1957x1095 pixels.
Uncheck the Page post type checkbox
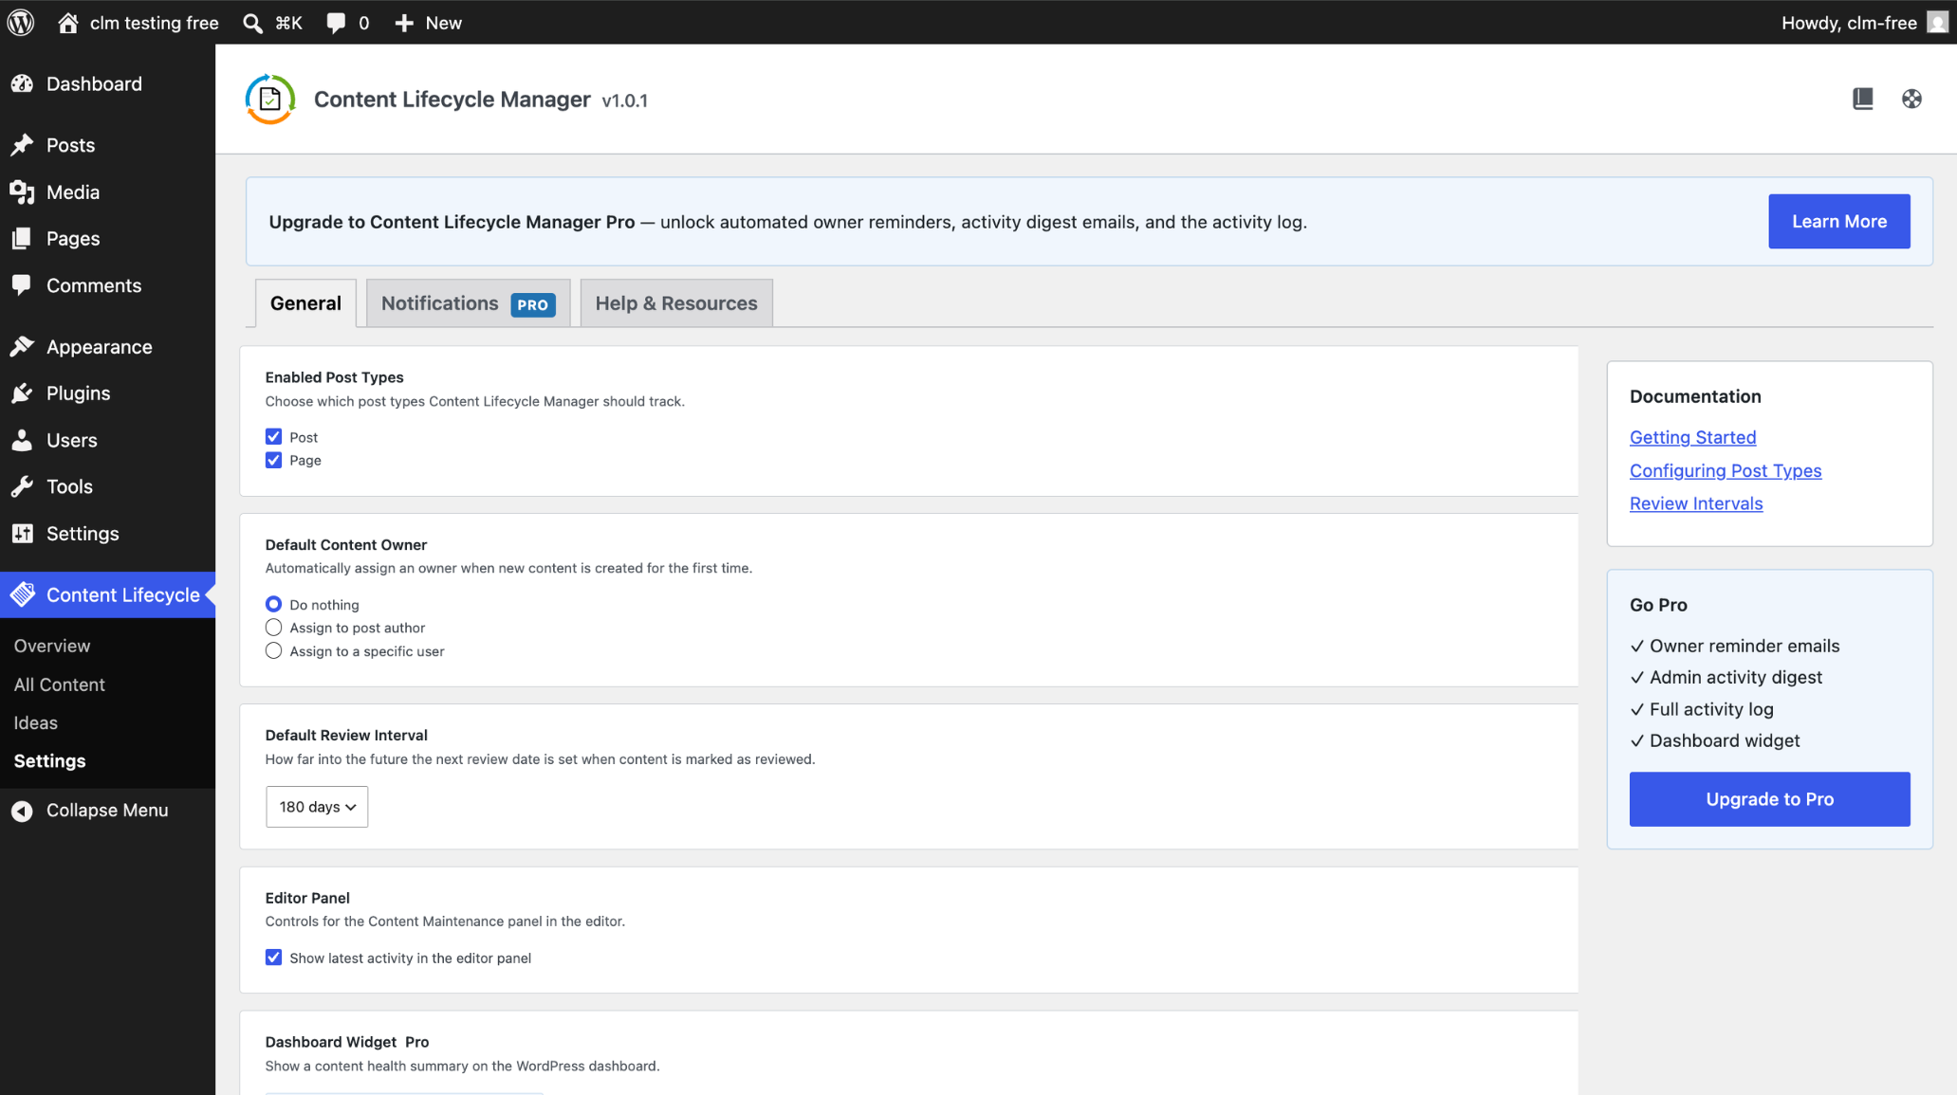273,460
